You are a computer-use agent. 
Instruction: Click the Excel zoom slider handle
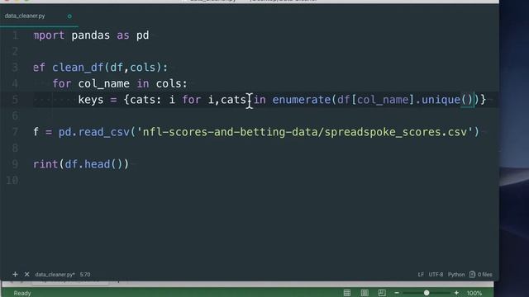(427, 293)
